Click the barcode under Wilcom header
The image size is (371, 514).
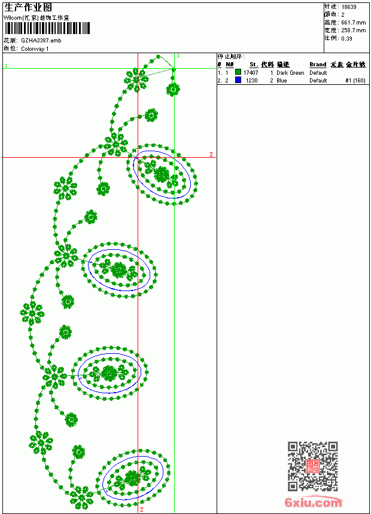pyautogui.click(x=47, y=28)
